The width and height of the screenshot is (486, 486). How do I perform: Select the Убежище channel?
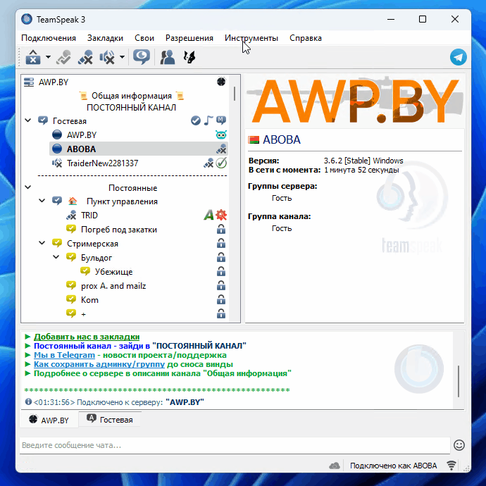113,272
